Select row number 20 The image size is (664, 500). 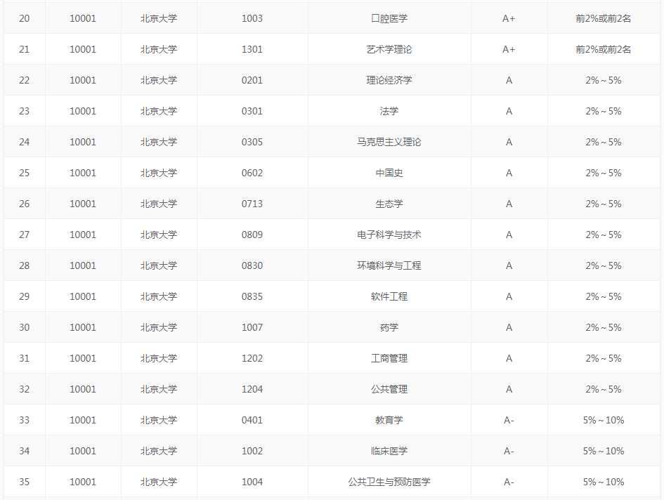[x=24, y=18]
